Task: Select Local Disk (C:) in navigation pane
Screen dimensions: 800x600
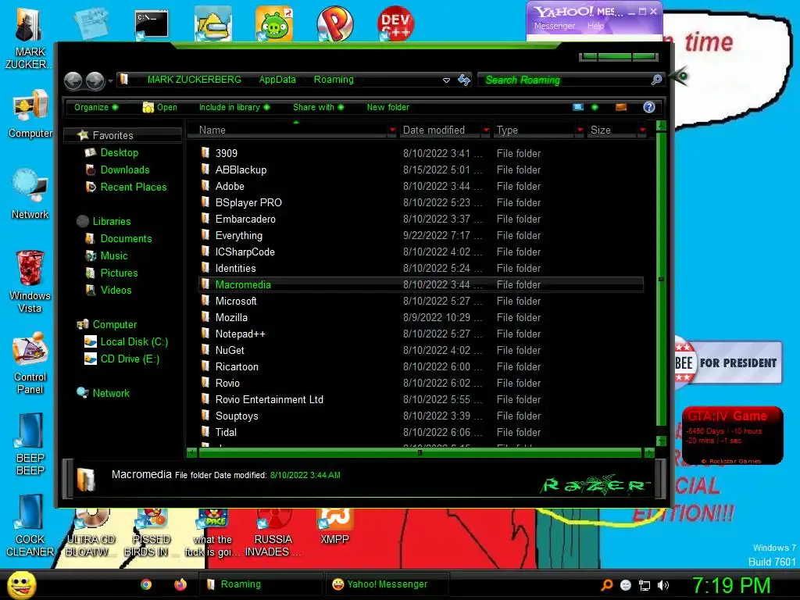Action: coord(134,342)
